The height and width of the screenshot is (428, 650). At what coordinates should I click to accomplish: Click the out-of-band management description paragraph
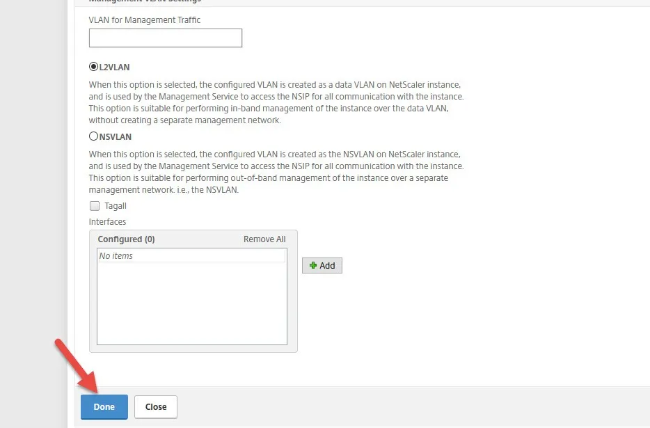[276, 172]
